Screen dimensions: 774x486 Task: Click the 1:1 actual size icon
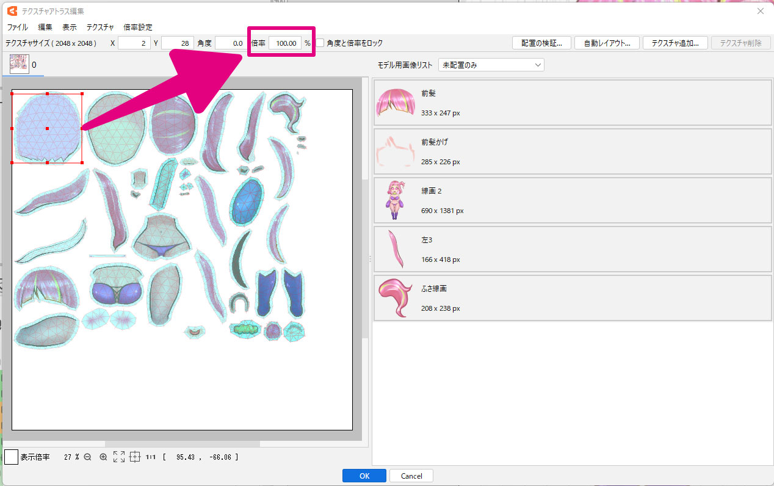pos(150,457)
